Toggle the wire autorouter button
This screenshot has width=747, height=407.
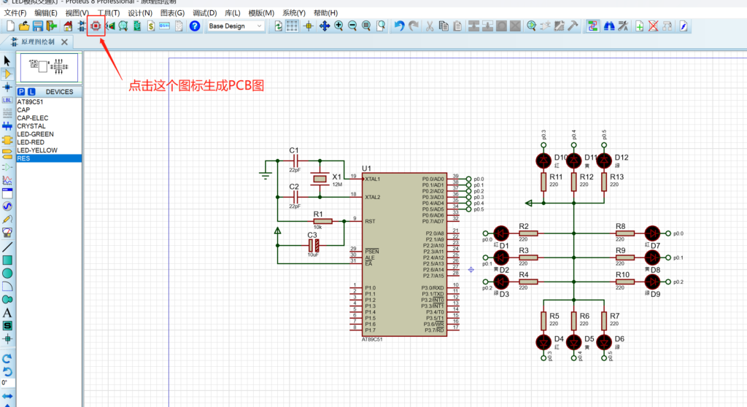(592, 26)
